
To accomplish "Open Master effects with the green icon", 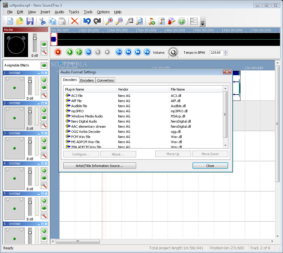I will (x=44, y=44).
